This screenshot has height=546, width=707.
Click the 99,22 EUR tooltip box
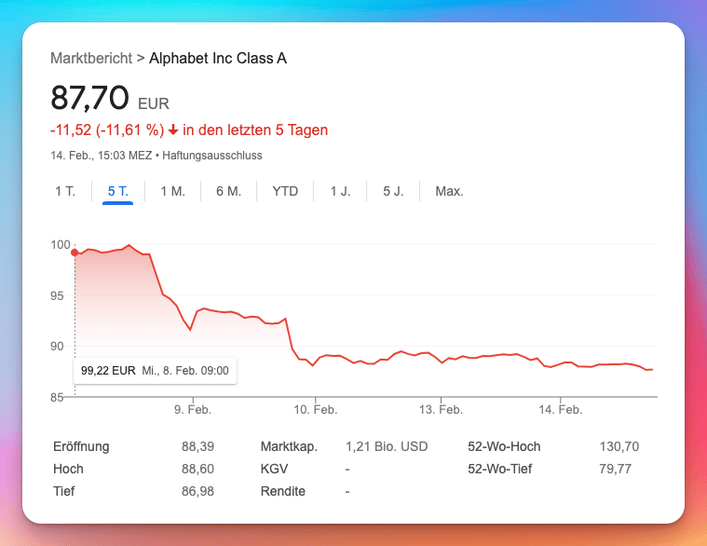156,371
